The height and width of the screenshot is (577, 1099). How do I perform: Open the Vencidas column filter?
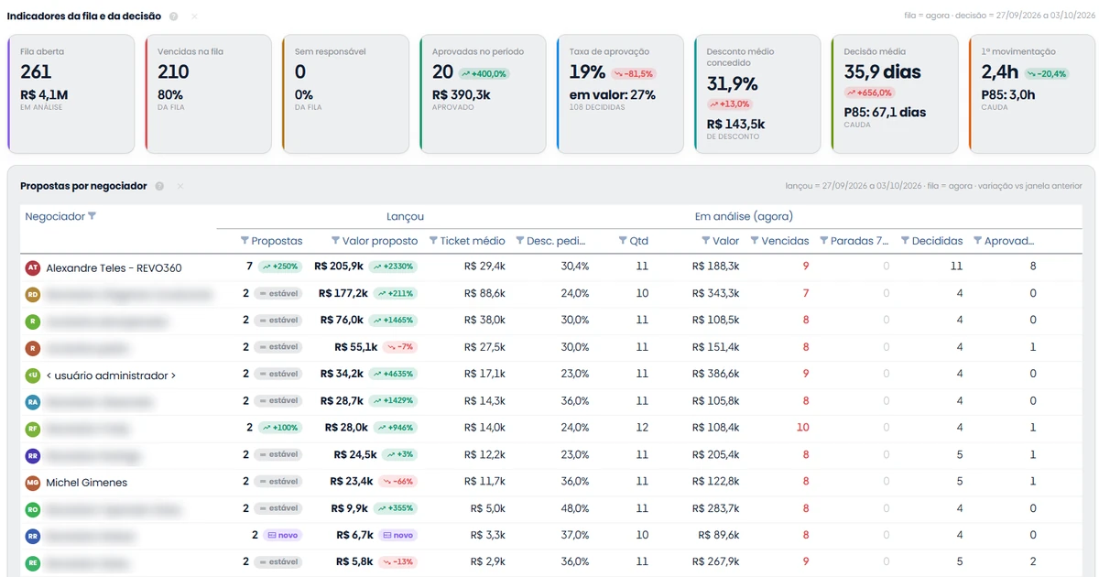(755, 241)
